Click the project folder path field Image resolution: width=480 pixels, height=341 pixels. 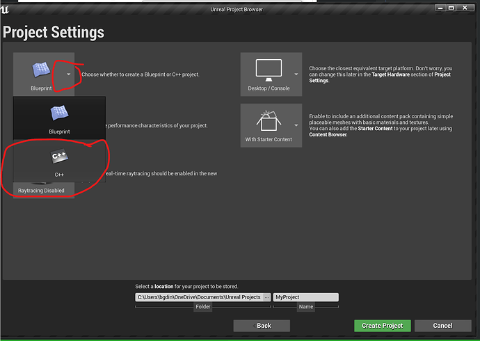pos(199,297)
